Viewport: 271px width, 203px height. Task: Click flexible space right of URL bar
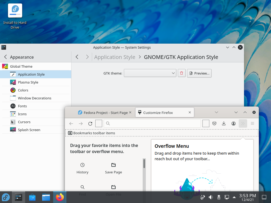pyautogui.click(x=206, y=123)
